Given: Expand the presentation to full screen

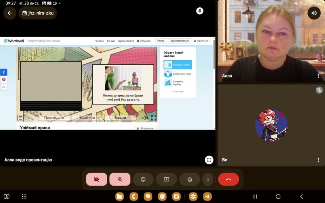Looking at the screenshot, I should point(209,160).
